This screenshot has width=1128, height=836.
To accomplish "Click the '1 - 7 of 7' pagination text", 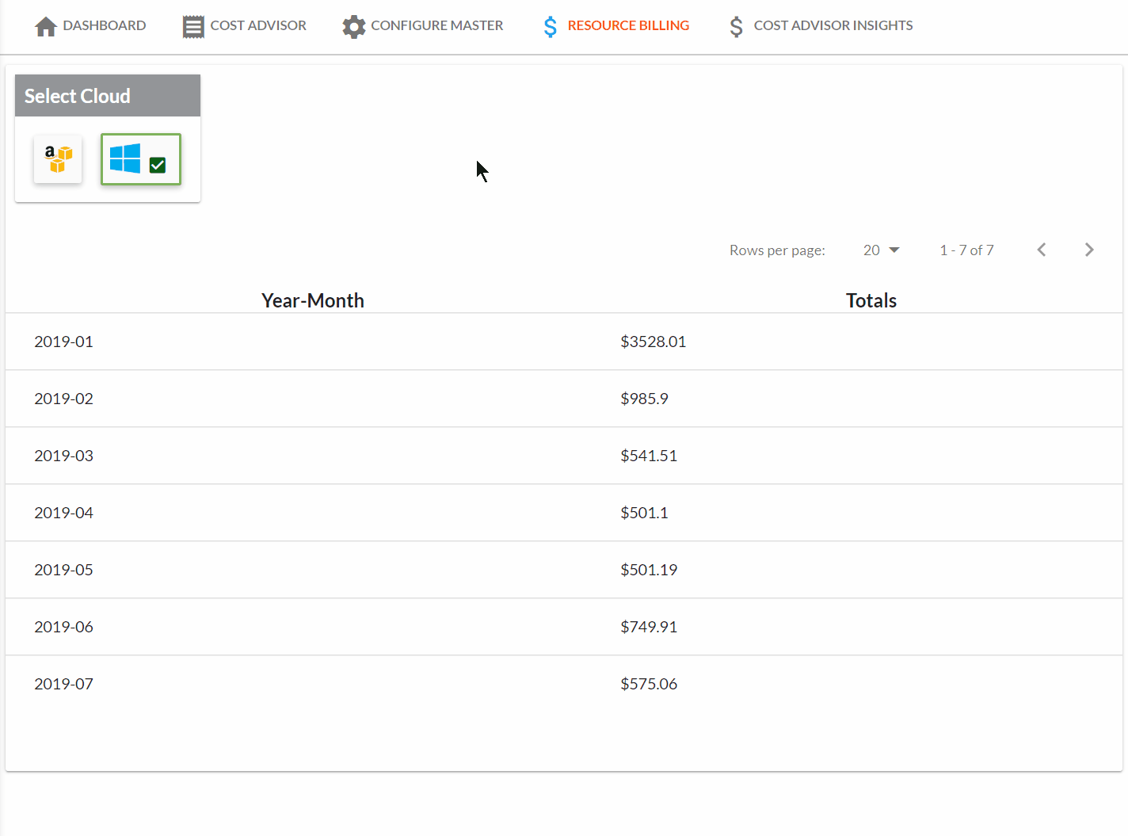I will [x=966, y=250].
